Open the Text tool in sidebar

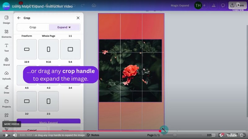[x=7, y=48]
